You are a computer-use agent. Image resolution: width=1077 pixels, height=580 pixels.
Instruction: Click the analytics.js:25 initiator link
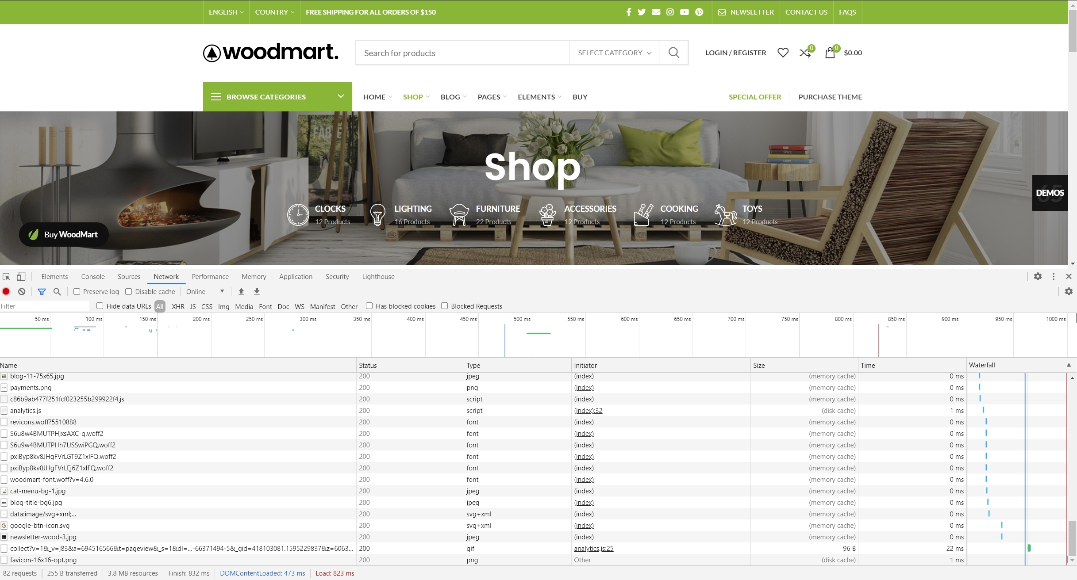(593, 548)
